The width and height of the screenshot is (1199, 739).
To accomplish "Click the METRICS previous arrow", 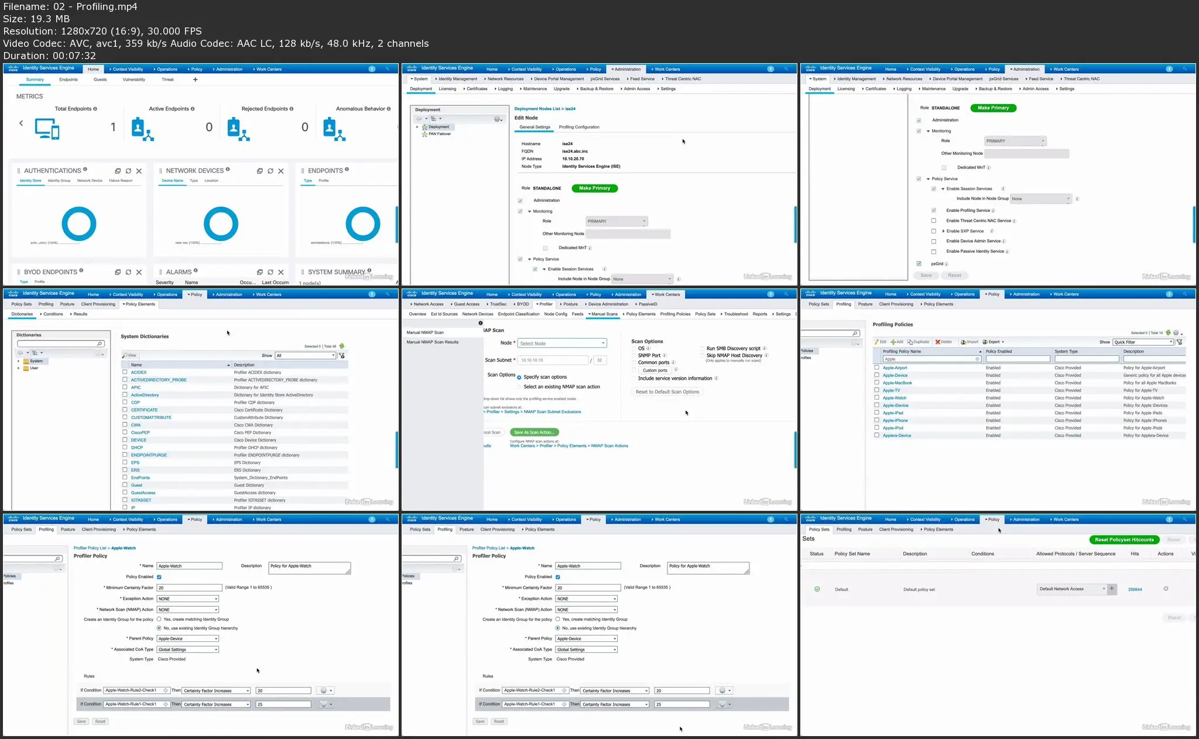I will coord(21,123).
